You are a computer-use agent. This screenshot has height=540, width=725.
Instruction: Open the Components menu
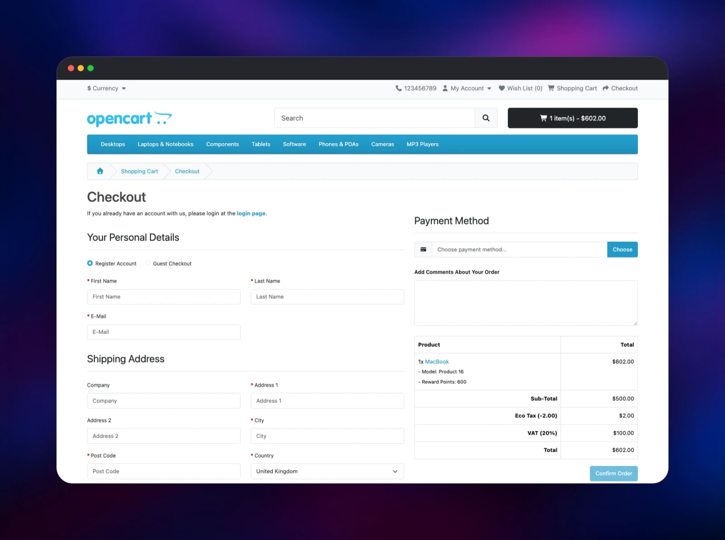(x=222, y=145)
